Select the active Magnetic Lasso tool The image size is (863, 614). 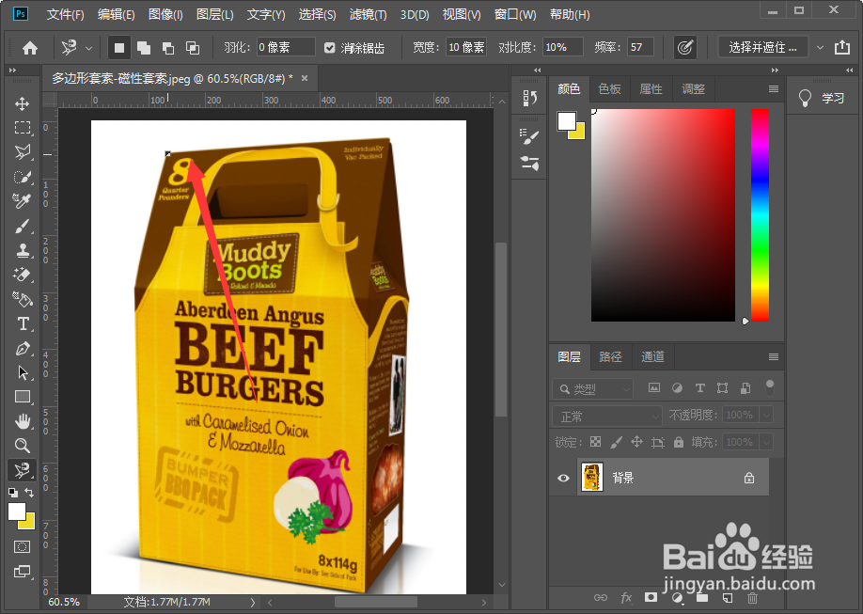pyautogui.click(x=22, y=470)
